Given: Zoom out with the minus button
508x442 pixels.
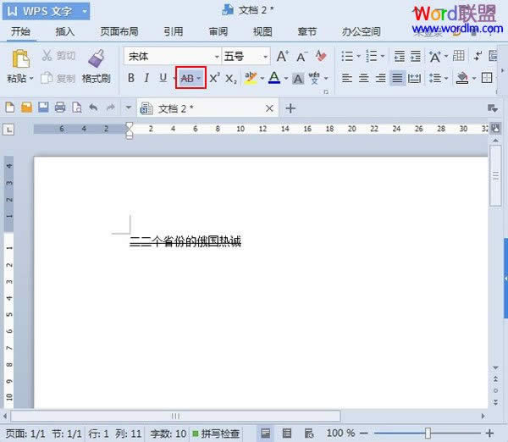Looking at the screenshot, I should 364,433.
